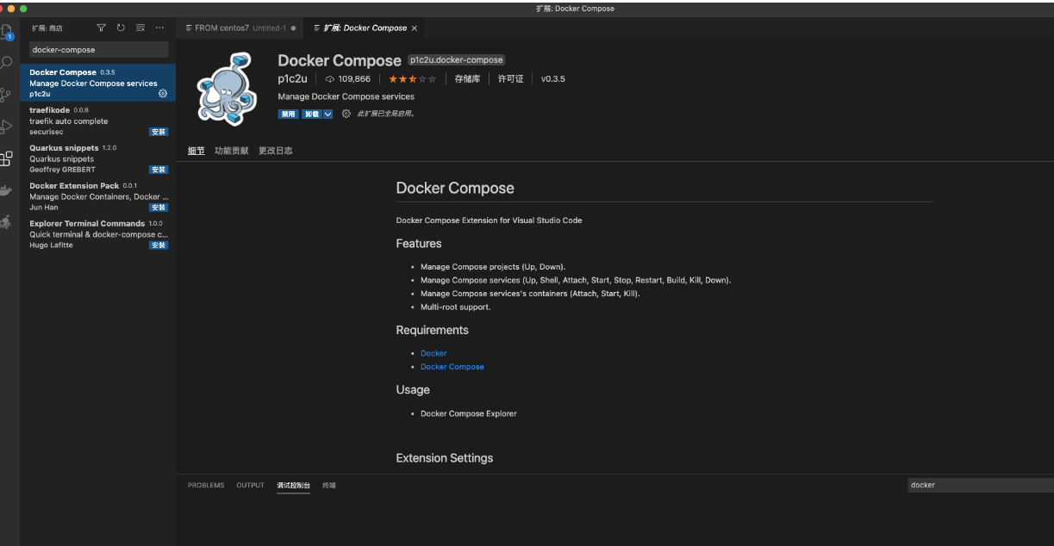The width and height of the screenshot is (1054, 546).
Task: Click the 此扩展已全局启用 status text
Action: click(x=386, y=114)
